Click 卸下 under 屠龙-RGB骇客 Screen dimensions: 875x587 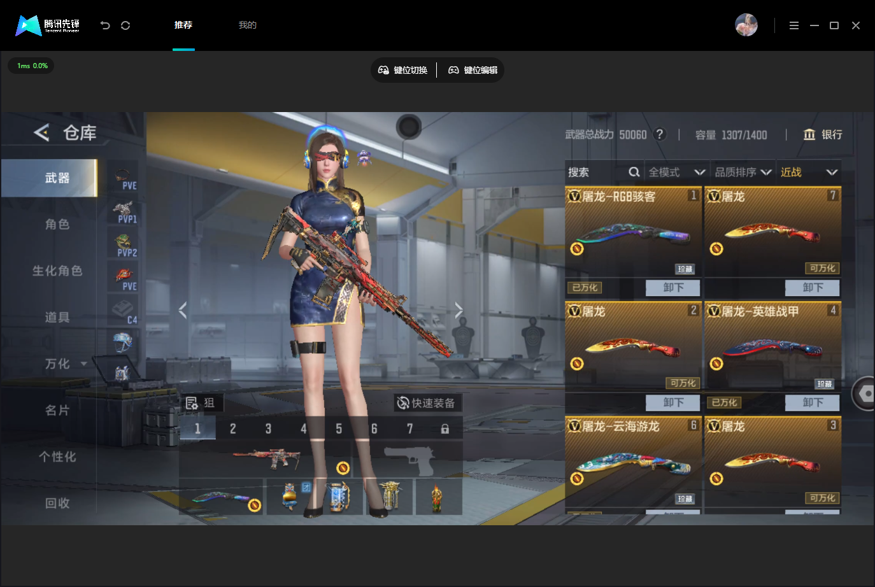[672, 288]
